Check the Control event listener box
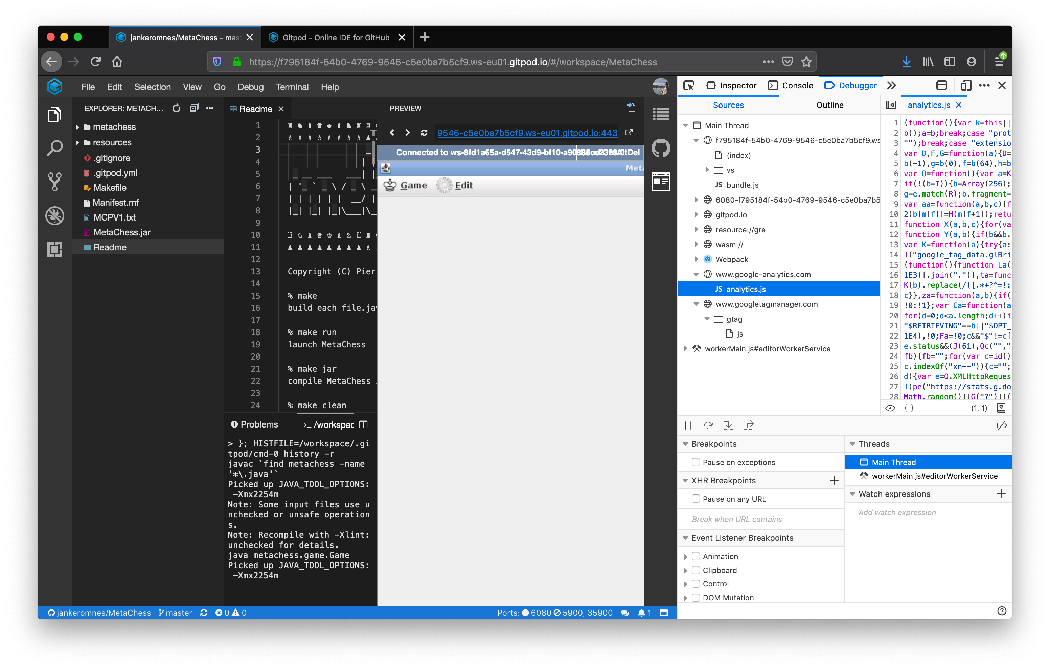This screenshot has height=669, width=1050. [695, 583]
